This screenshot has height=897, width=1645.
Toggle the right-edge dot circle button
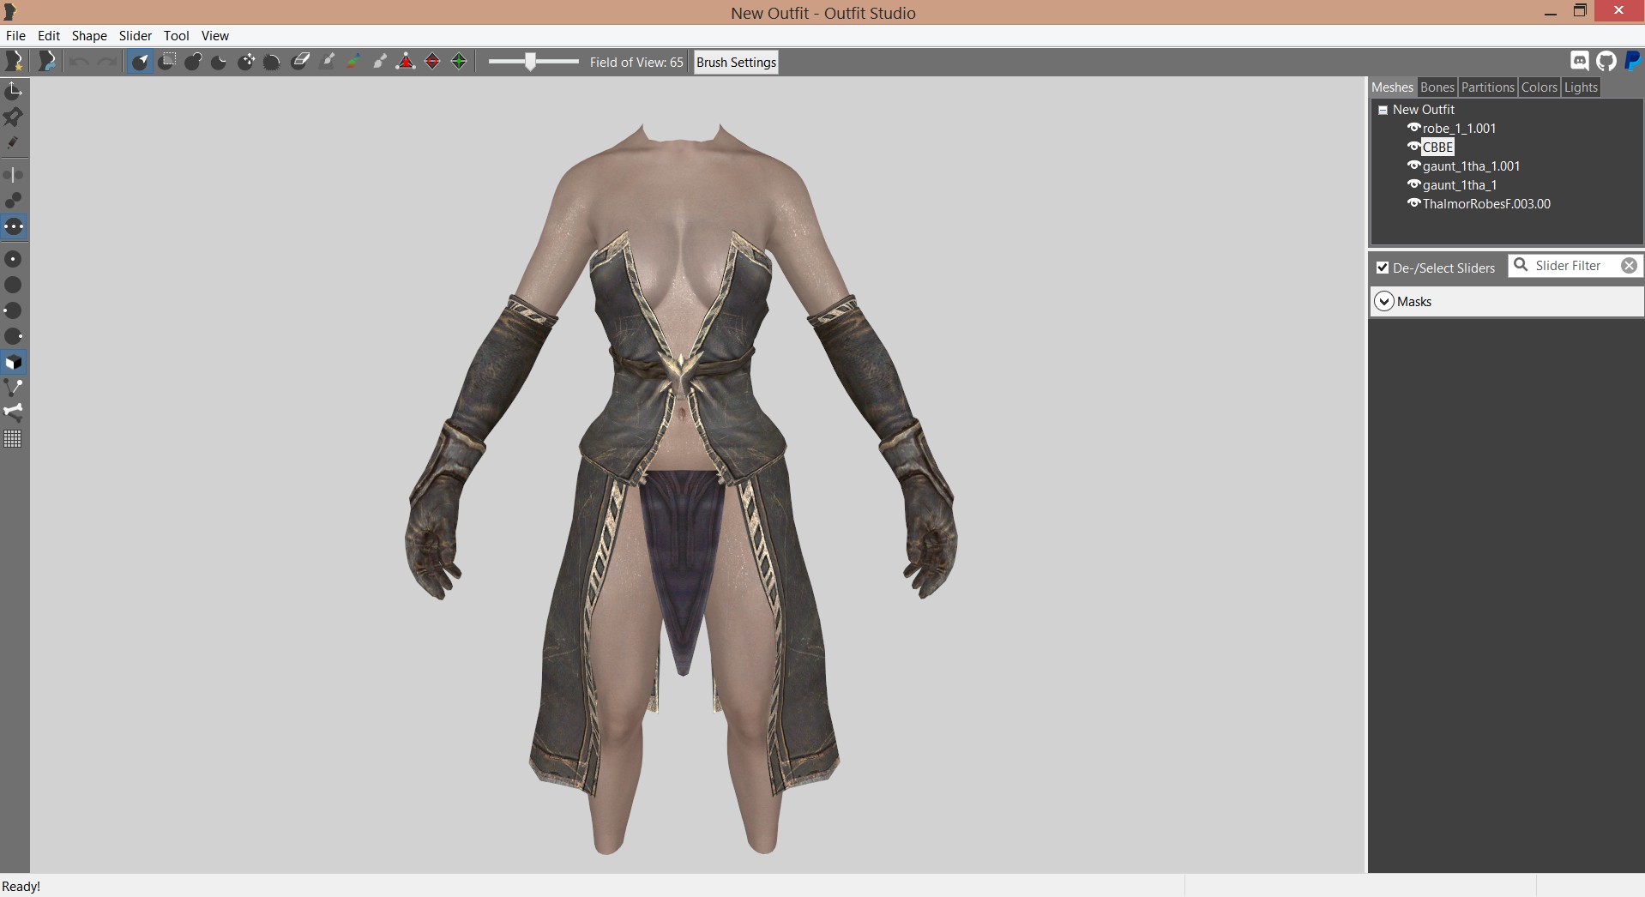click(14, 336)
